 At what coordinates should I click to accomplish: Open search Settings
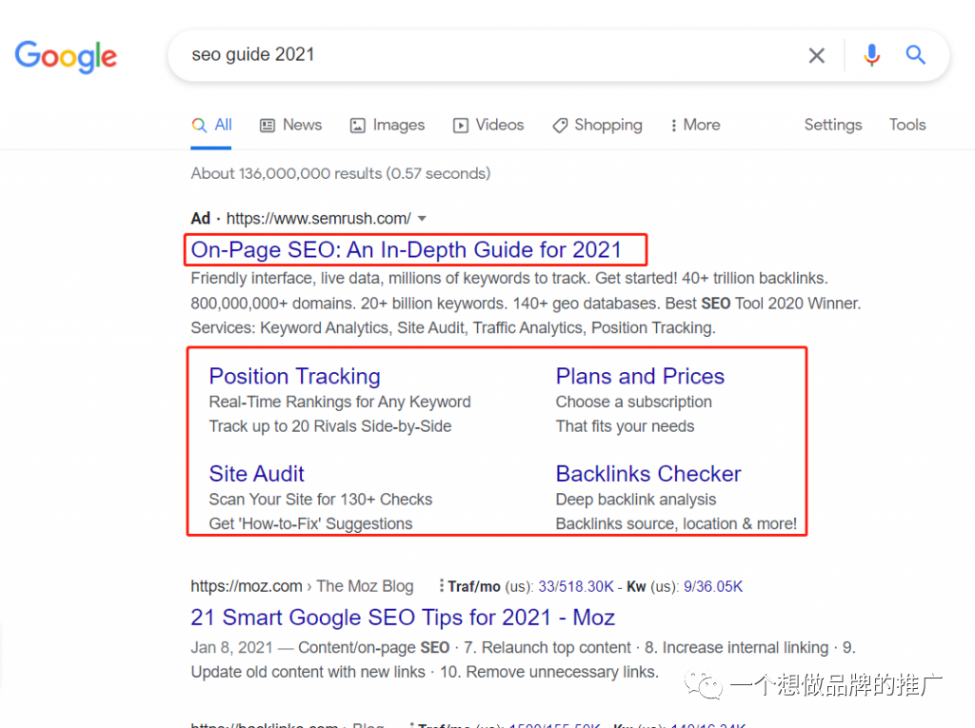[x=833, y=125]
